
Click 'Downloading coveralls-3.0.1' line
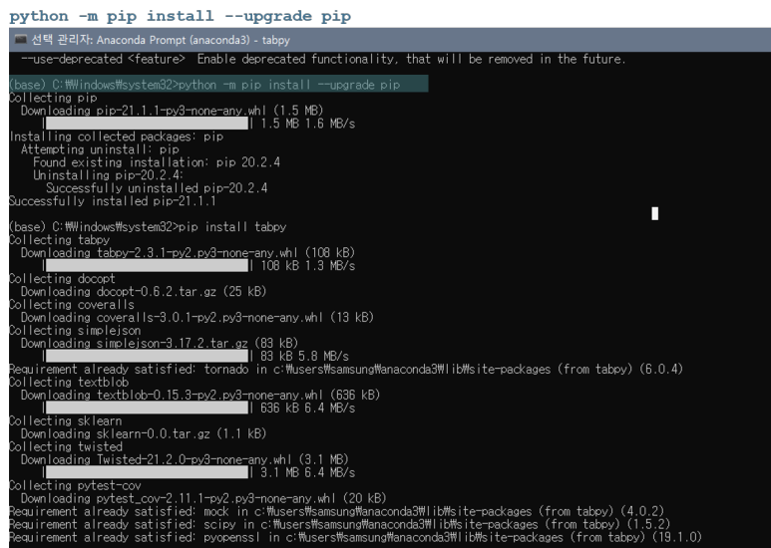pos(197,317)
